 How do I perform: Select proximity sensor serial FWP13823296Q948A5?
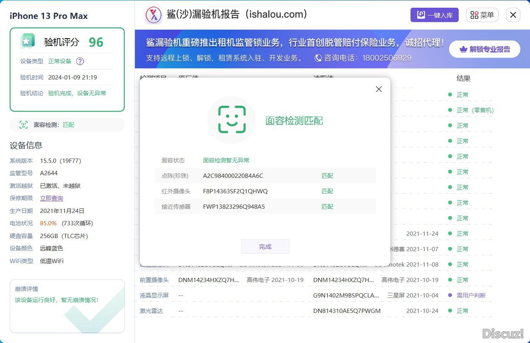[x=234, y=206]
